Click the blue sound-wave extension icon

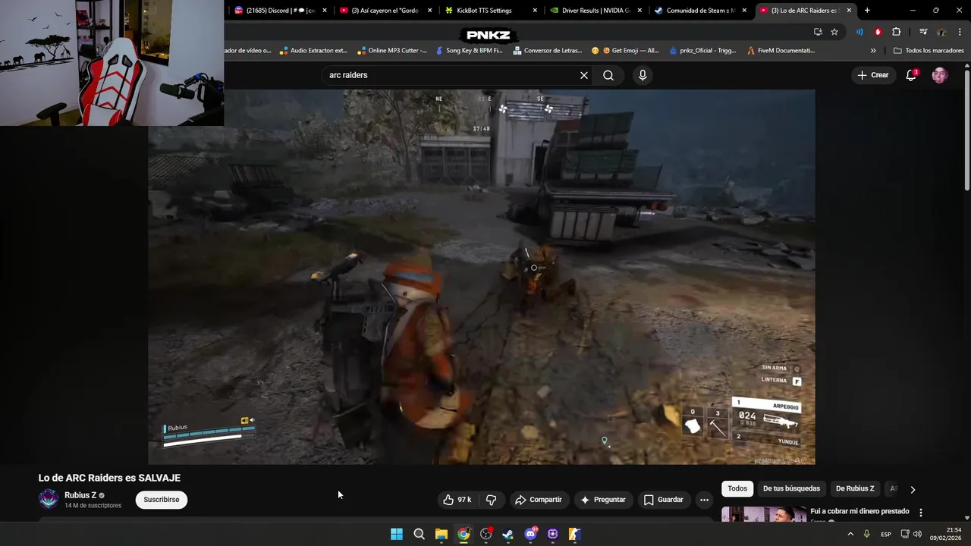(x=859, y=32)
